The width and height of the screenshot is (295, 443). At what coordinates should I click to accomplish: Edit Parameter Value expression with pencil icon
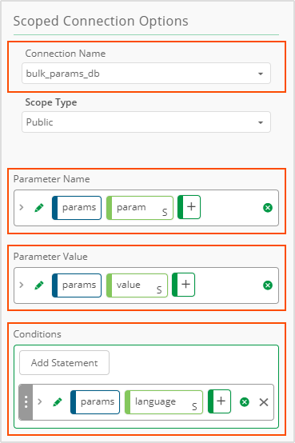click(39, 285)
